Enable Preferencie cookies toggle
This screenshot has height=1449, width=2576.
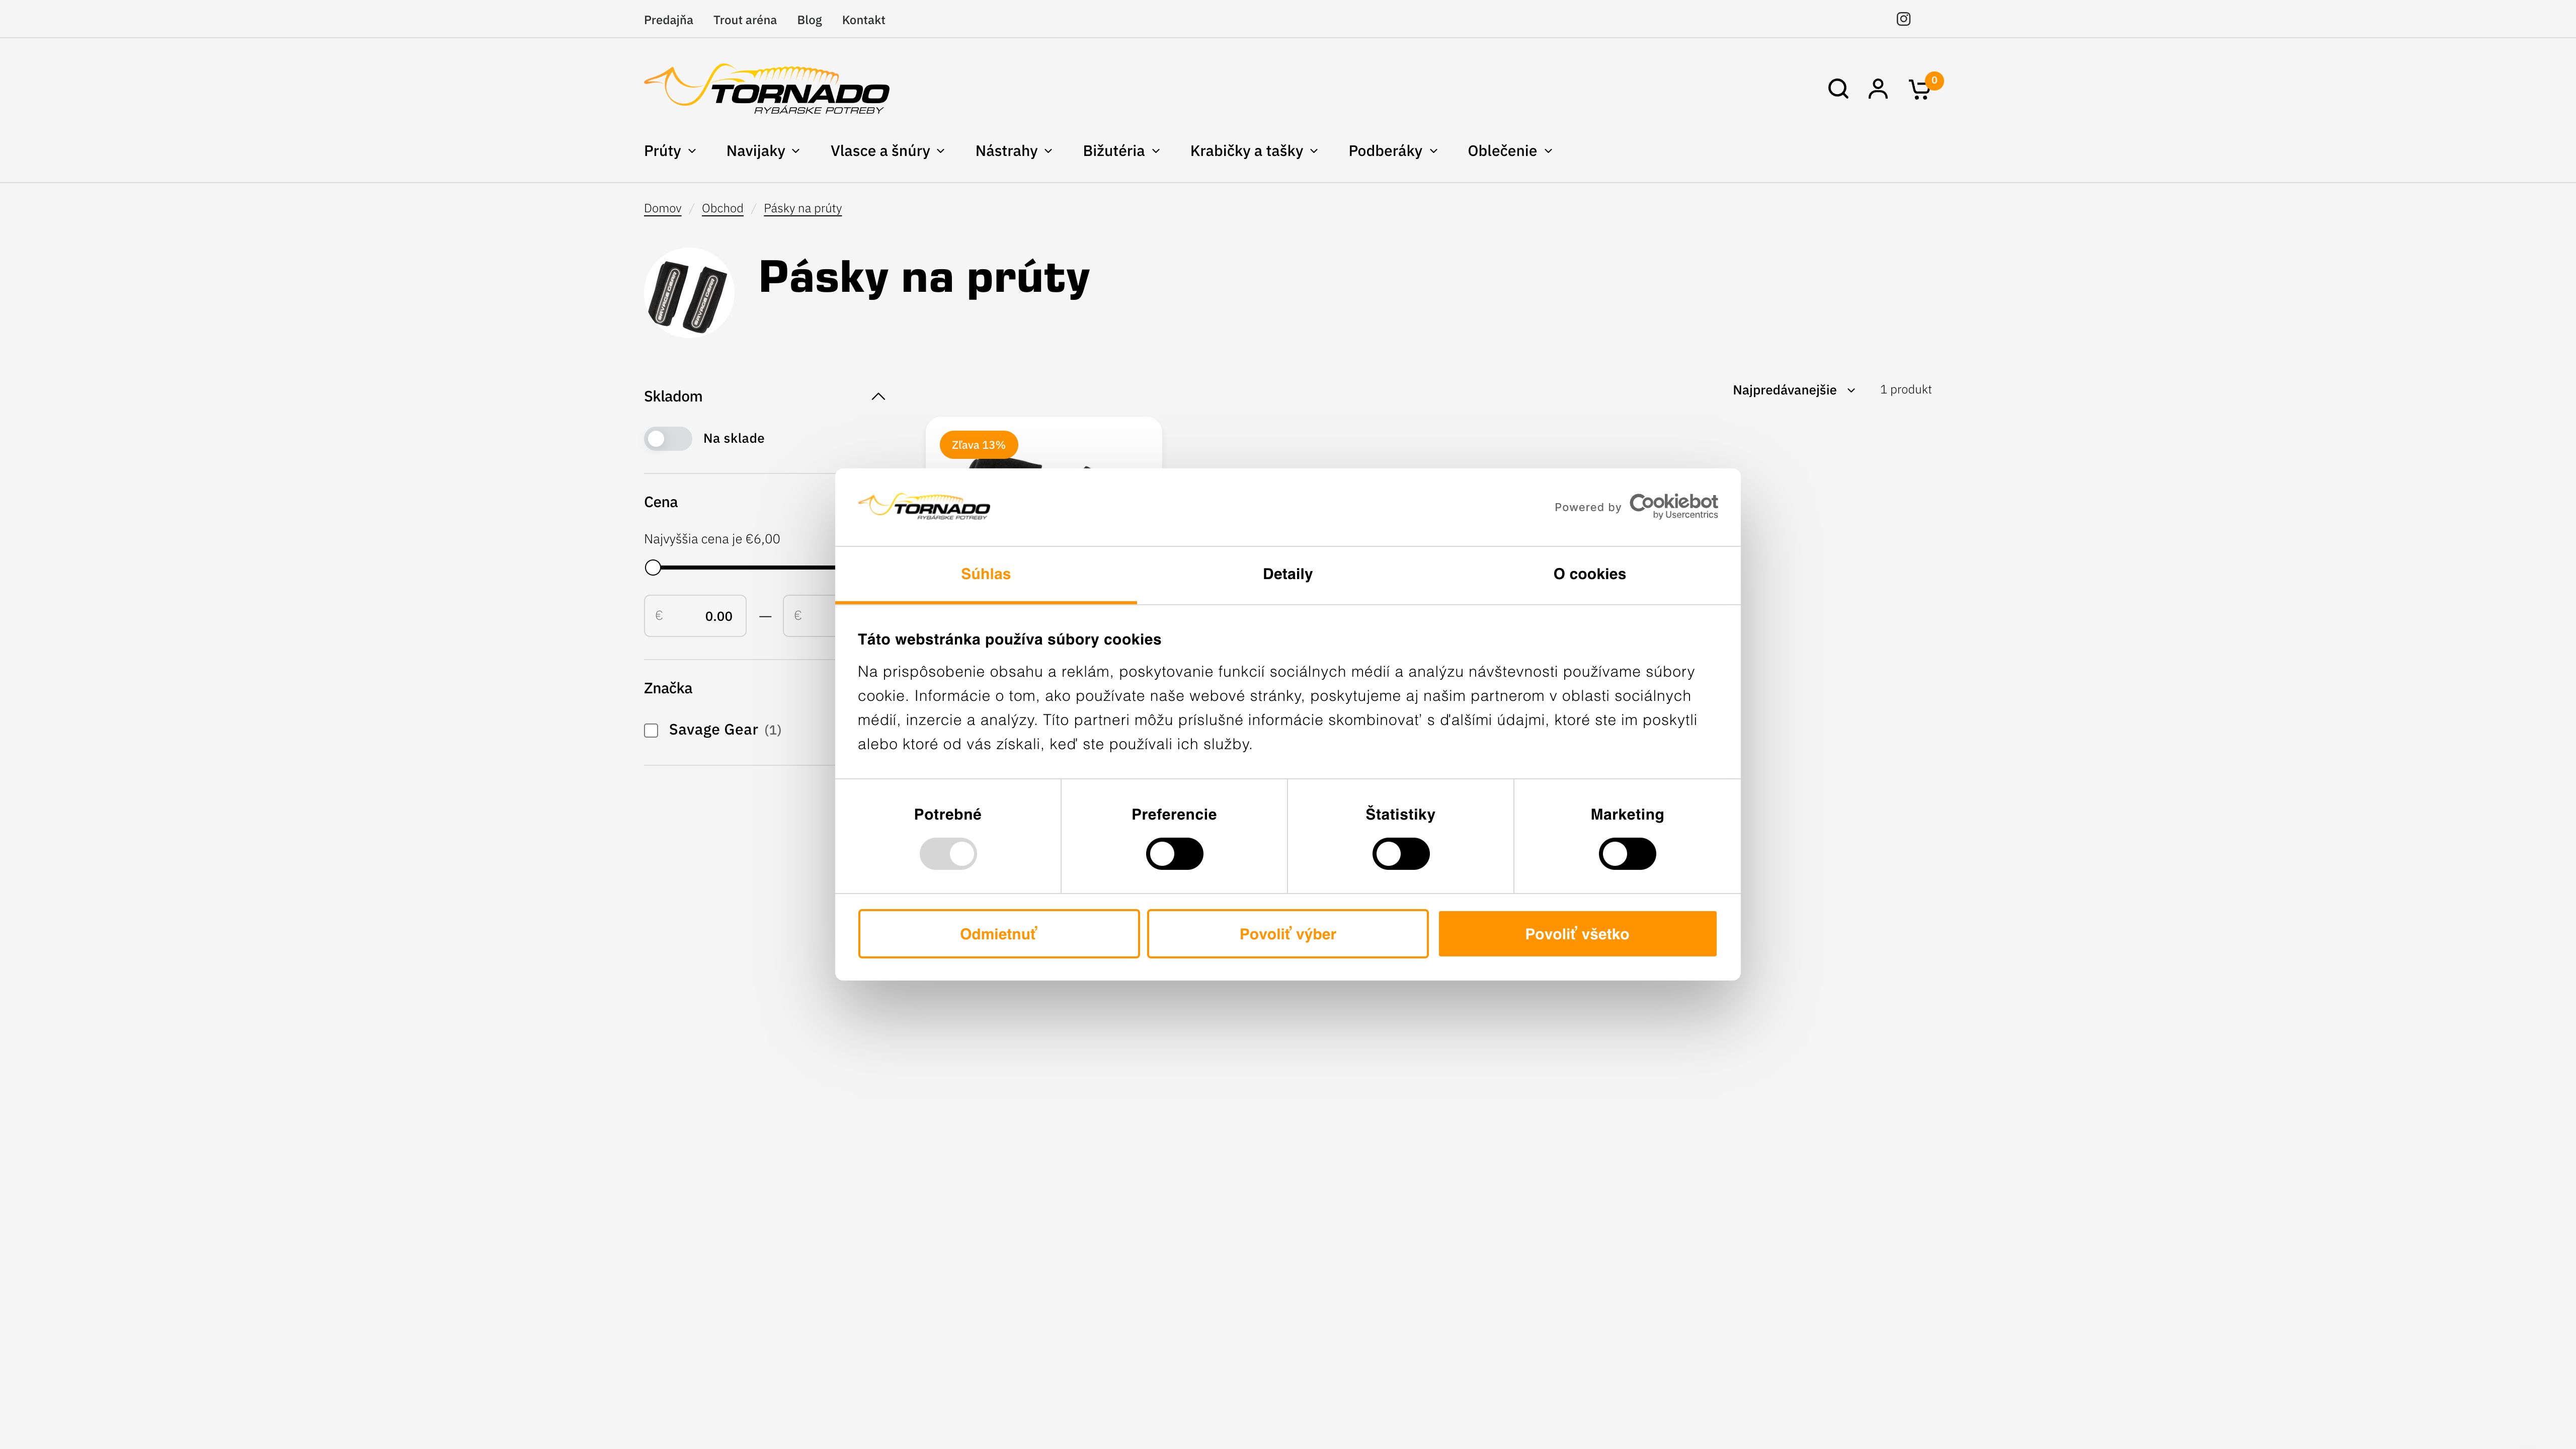[1173, 853]
